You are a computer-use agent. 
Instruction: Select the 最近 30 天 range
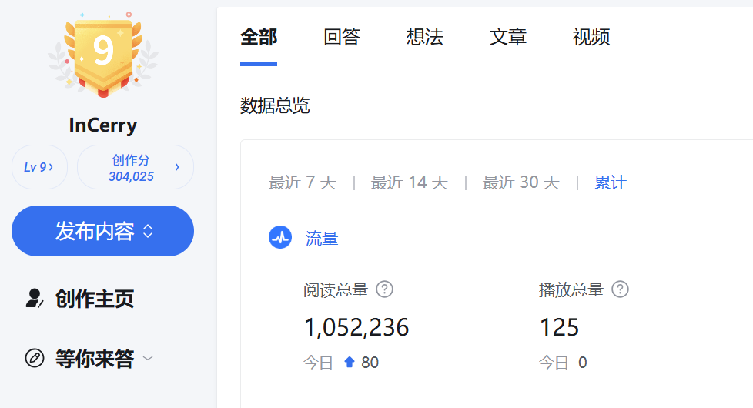coord(521,183)
